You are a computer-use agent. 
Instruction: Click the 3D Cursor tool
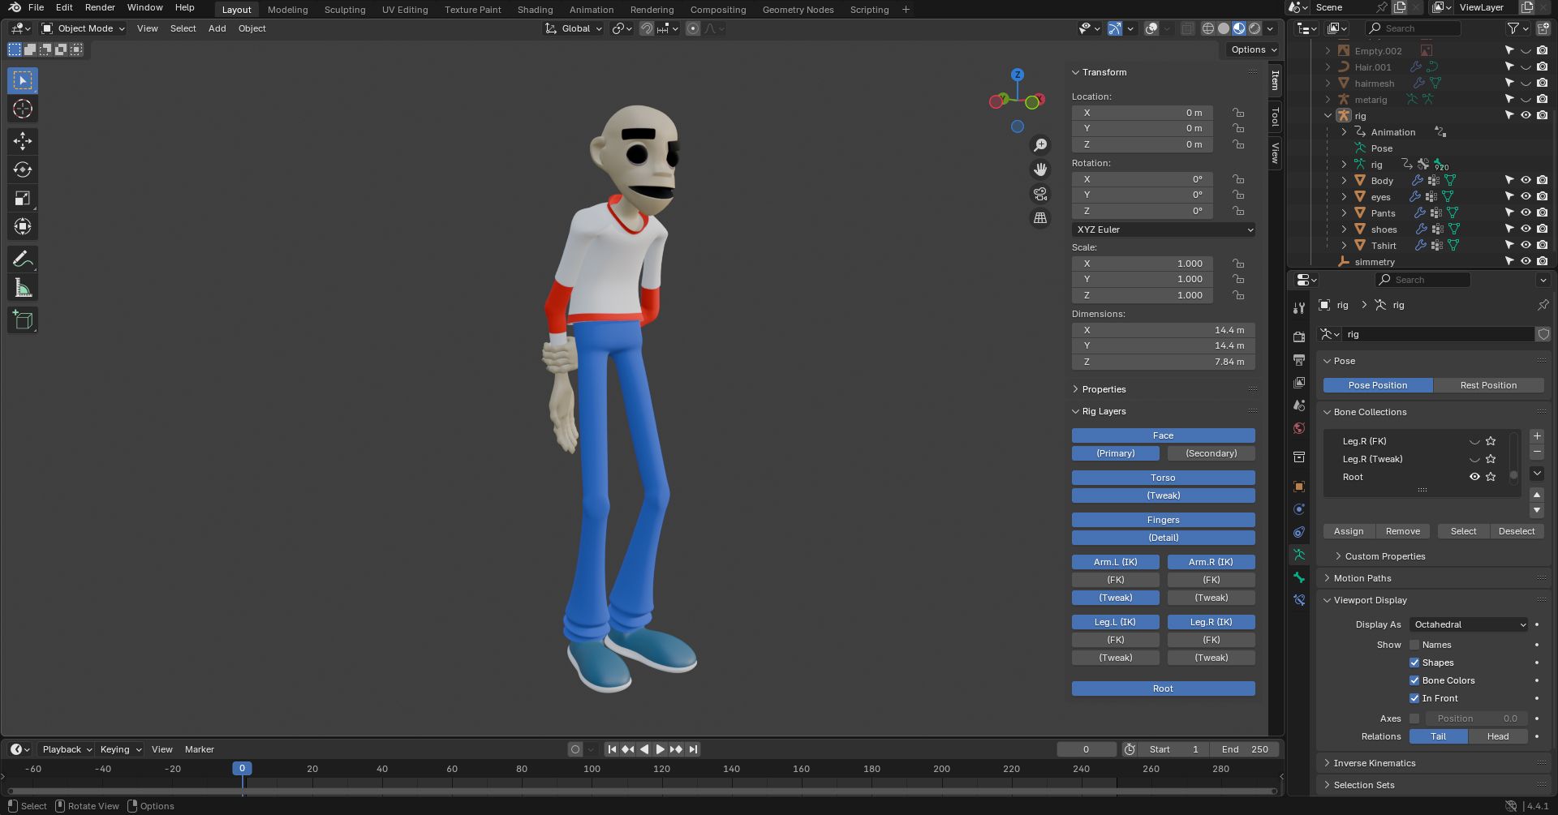23,109
